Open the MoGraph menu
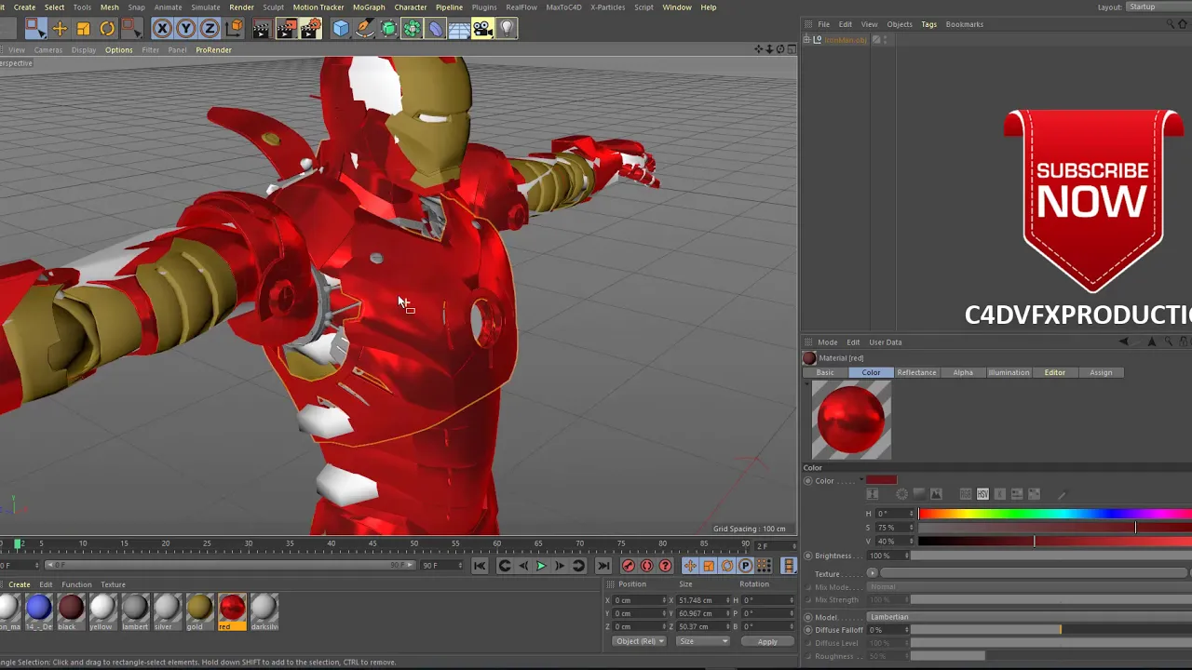The height and width of the screenshot is (670, 1192). pos(369,7)
